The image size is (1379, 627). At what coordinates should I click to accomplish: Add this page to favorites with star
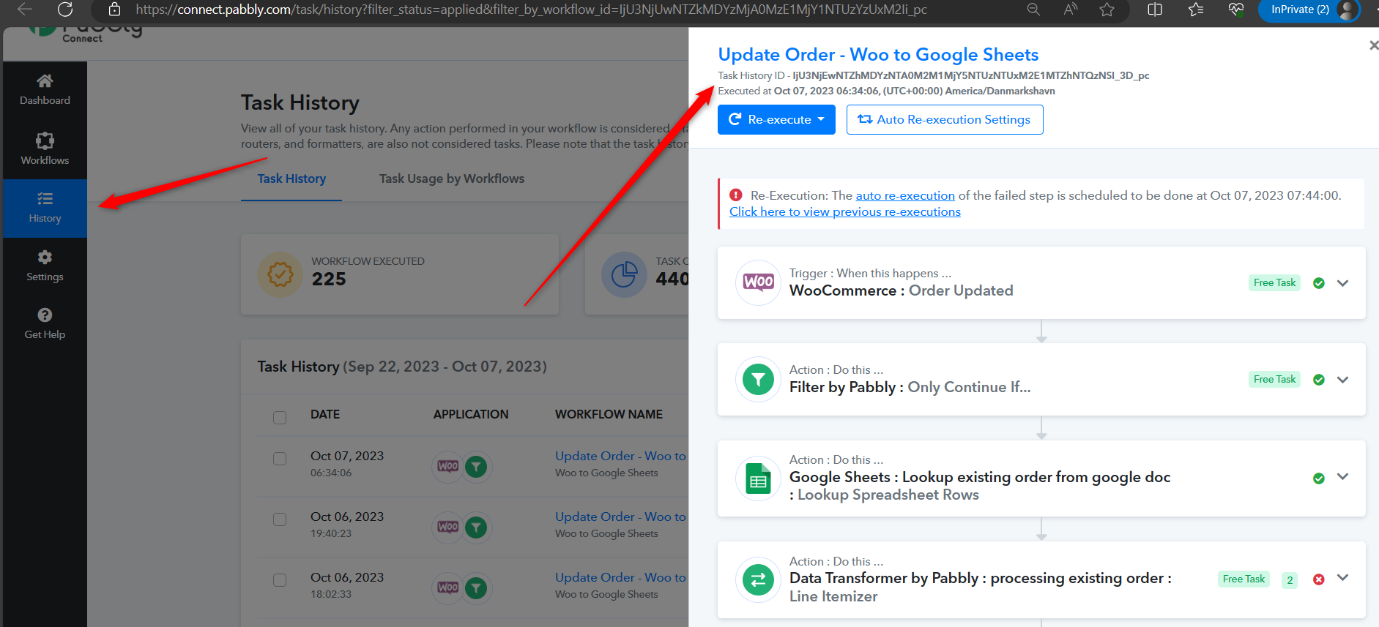1107,10
